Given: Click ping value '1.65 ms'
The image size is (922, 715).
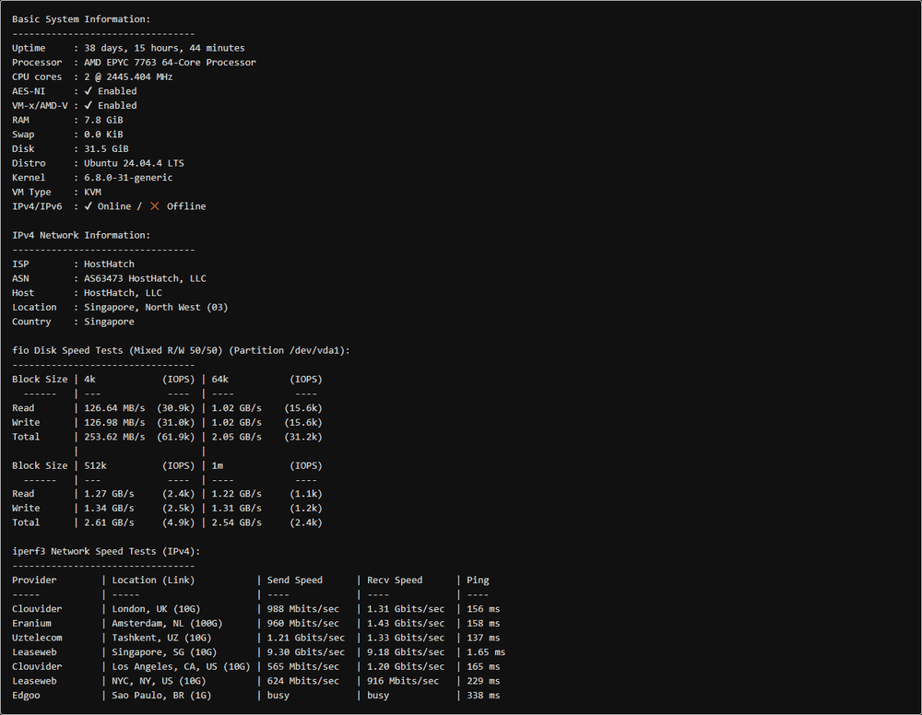Looking at the screenshot, I should coord(486,652).
